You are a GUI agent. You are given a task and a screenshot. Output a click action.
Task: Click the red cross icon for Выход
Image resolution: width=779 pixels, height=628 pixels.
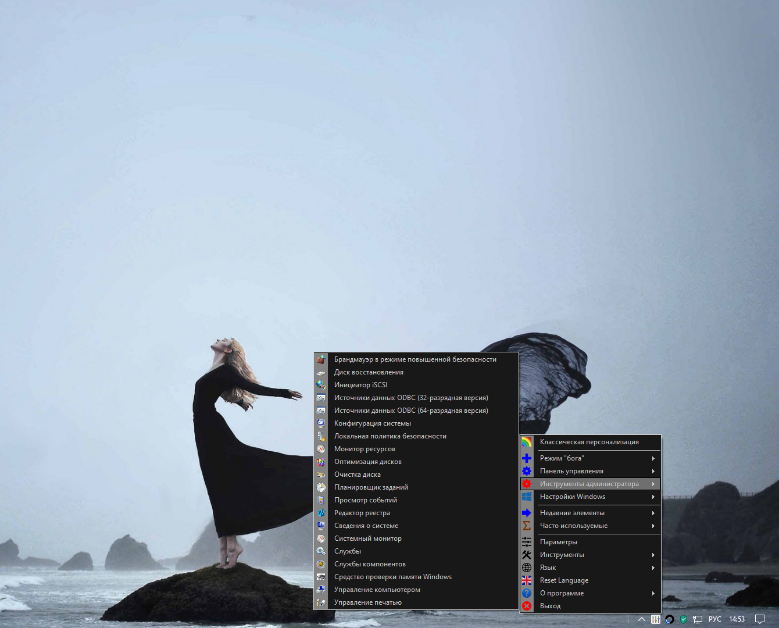(x=527, y=606)
